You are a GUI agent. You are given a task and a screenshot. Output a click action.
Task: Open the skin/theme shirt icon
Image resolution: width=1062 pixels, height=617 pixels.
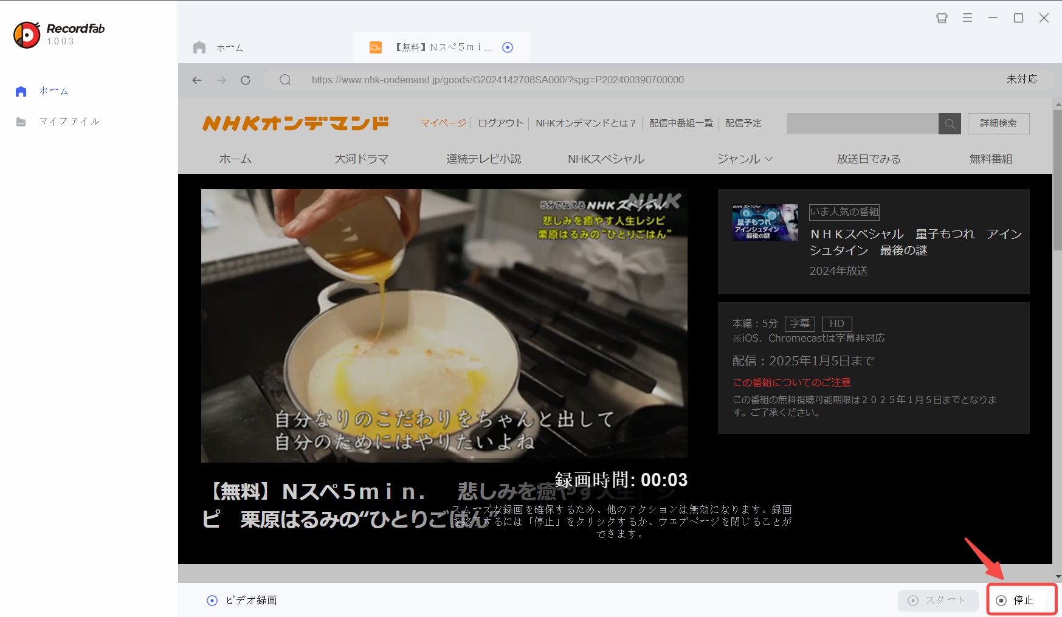(x=942, y=18)
